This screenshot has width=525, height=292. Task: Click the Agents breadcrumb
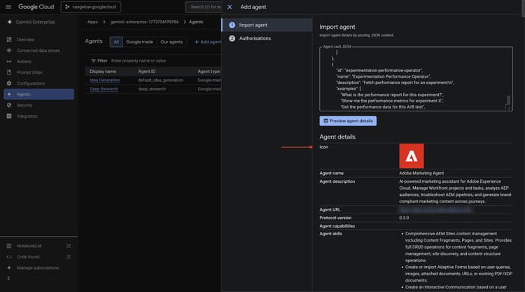[x=196, y=22]
